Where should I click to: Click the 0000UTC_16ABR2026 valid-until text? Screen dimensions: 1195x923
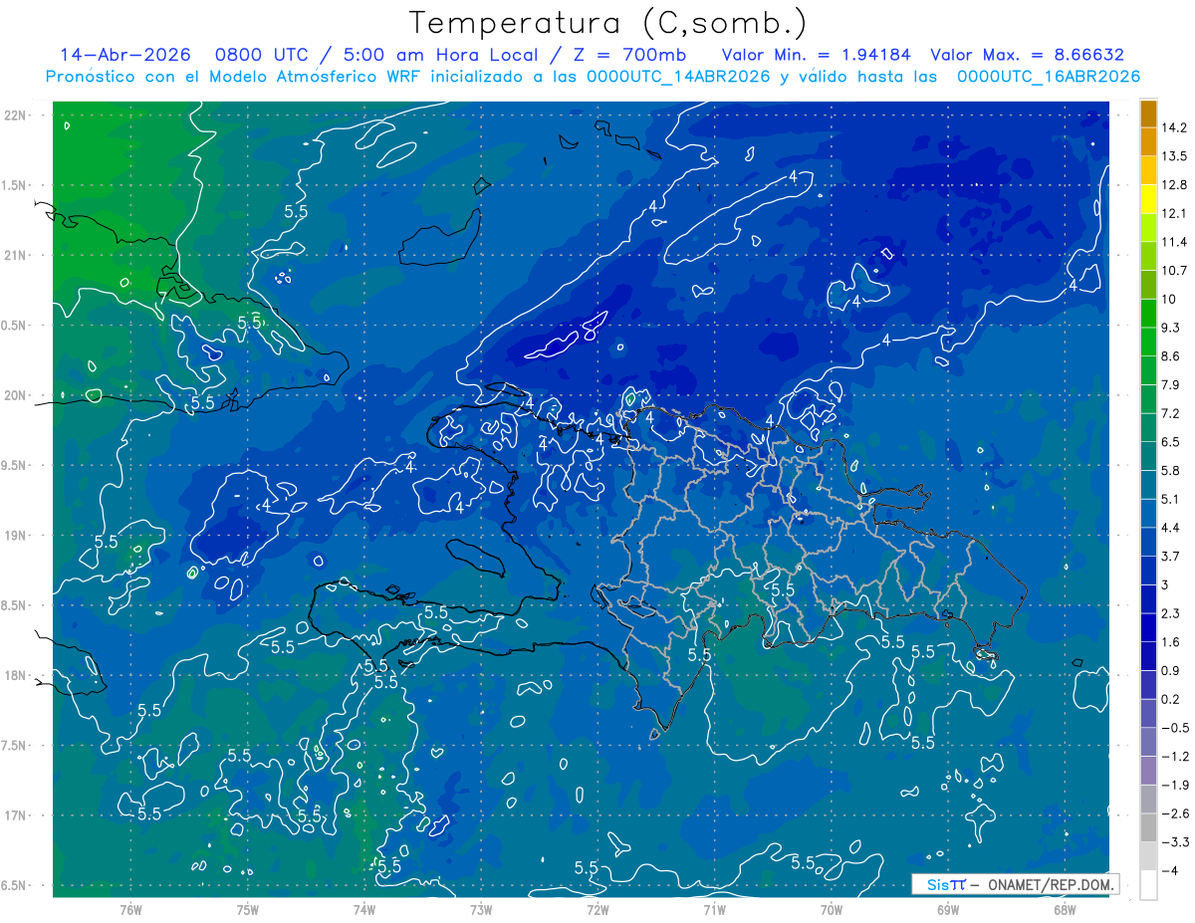pyautogui.click(x=1048, y=77)
